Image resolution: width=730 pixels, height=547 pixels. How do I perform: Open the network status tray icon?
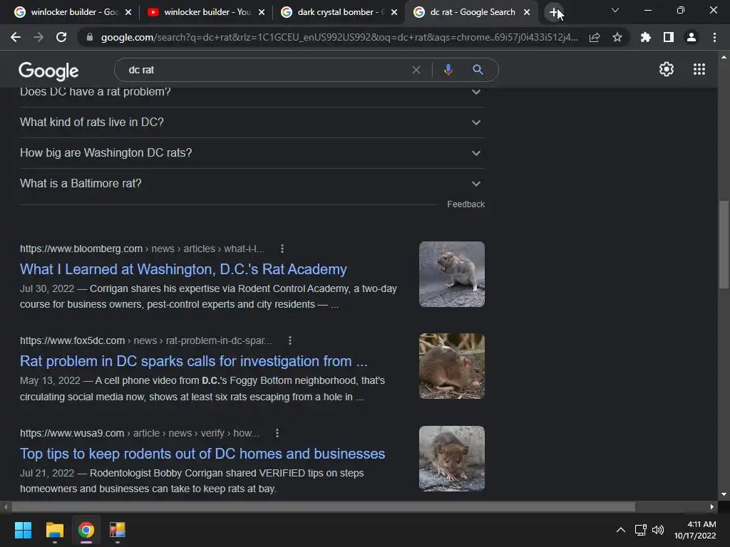(641, 530)
